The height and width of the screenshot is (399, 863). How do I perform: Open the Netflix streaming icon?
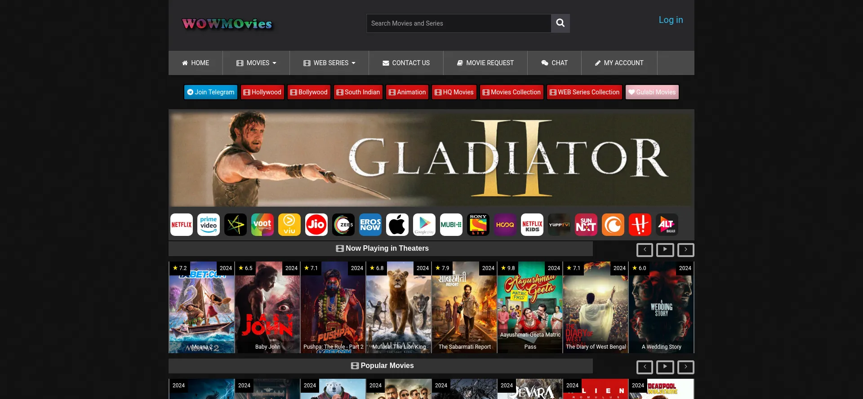[x=182, y=225]
